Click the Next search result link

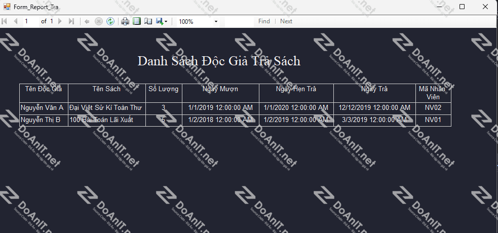click(286, 21)
